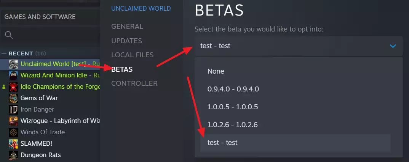The image size is (409, 162).
Task: Select None to opt out of betas
Action: (x=216, y=71)
